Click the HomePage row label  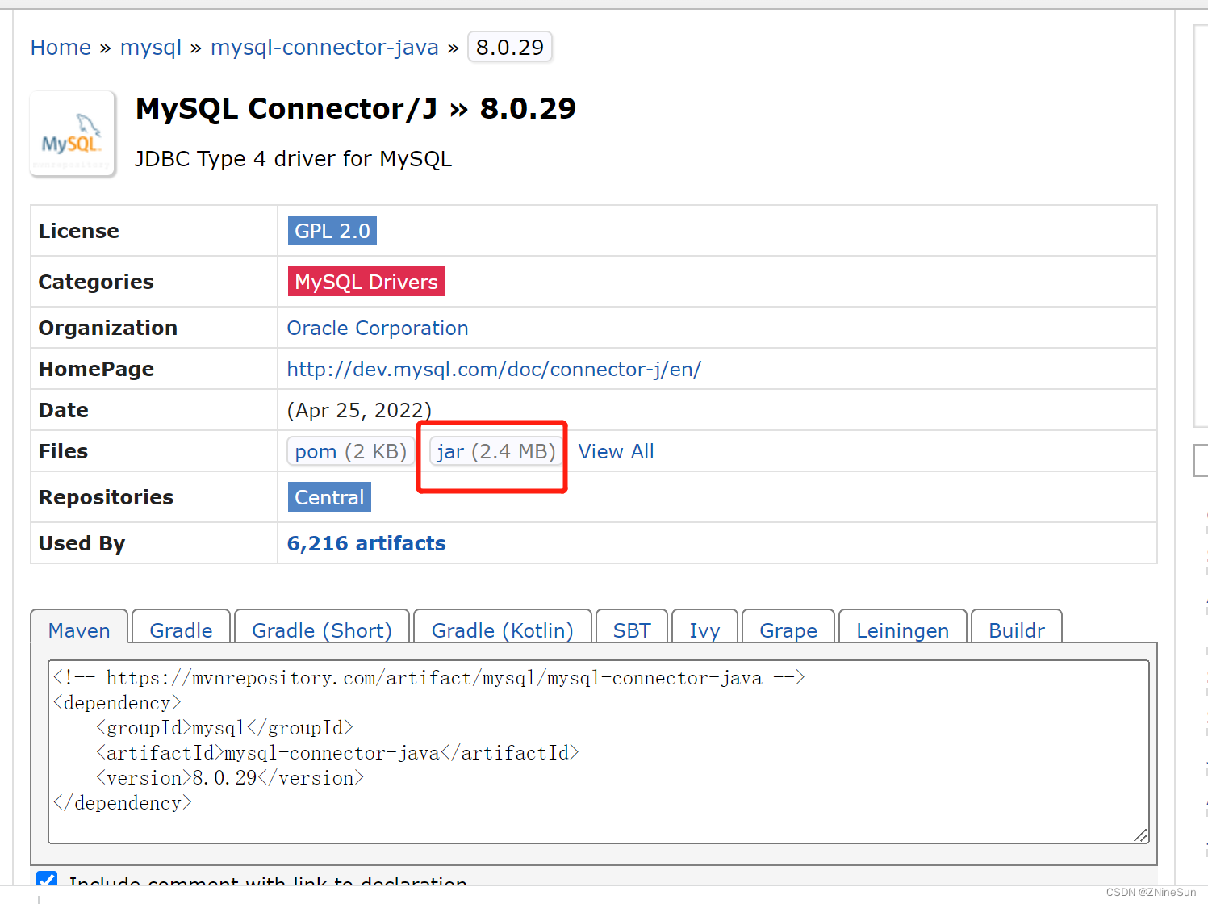click(97, 369)
